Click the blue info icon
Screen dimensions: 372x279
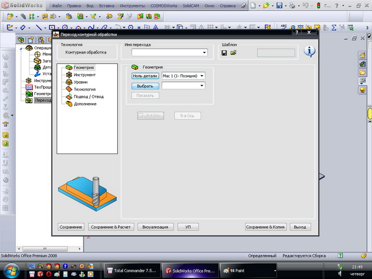(310, 51)
